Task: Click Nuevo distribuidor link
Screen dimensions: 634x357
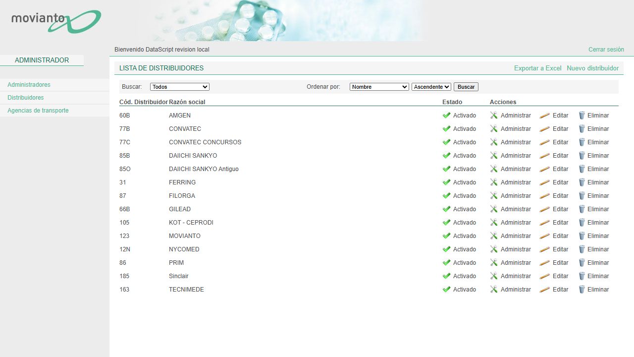Action: pos(593,68)
